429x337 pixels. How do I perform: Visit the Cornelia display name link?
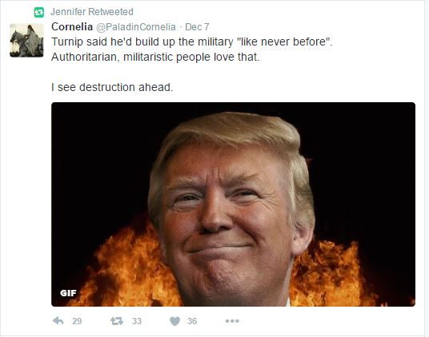(x=72, y=26)
